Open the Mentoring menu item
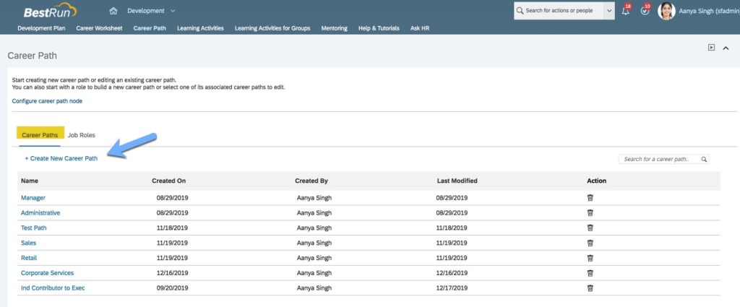This screenshot has width=740, height=307. [x=334, y=28]
